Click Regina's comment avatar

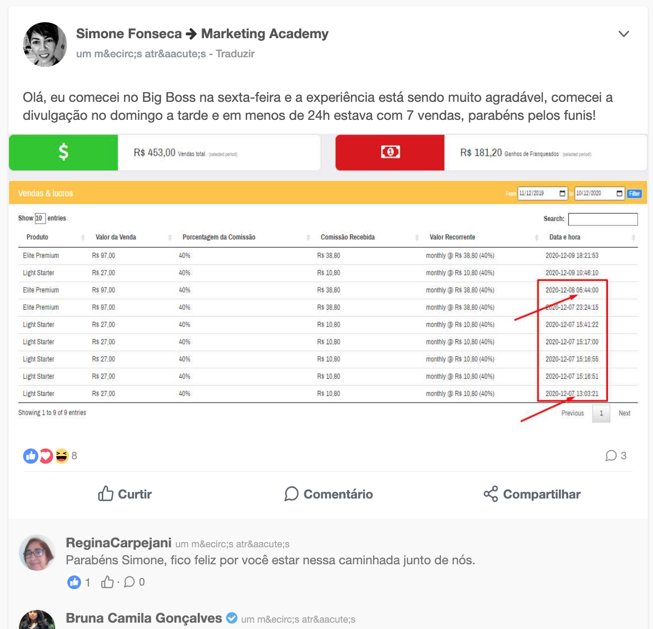[37, 553]
